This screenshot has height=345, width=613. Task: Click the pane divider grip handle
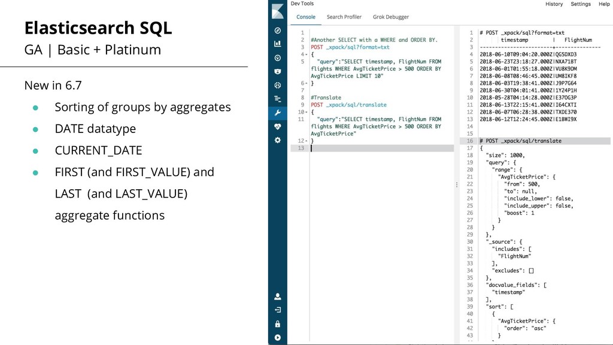click(457, 184)
